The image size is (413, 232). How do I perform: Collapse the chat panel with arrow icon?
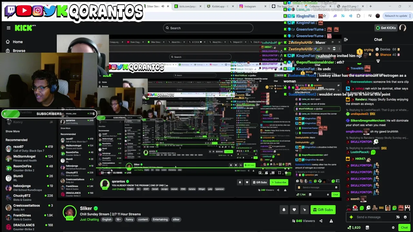(346, 40)
